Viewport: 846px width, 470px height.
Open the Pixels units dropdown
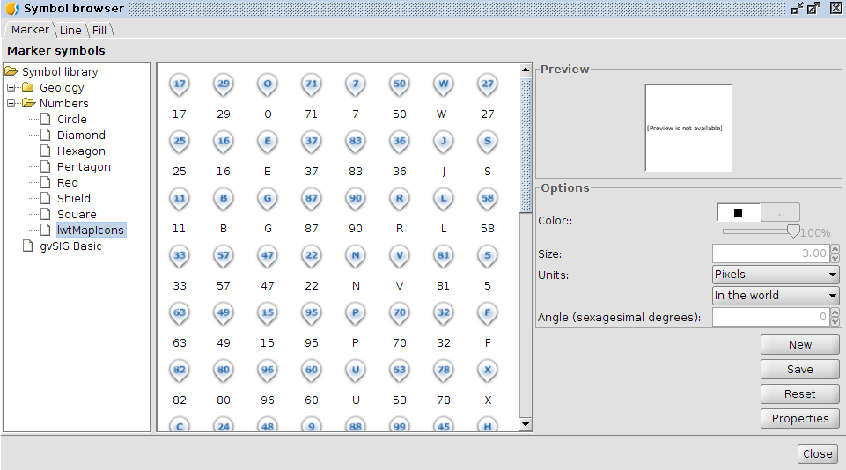click(x=775, y=275)
